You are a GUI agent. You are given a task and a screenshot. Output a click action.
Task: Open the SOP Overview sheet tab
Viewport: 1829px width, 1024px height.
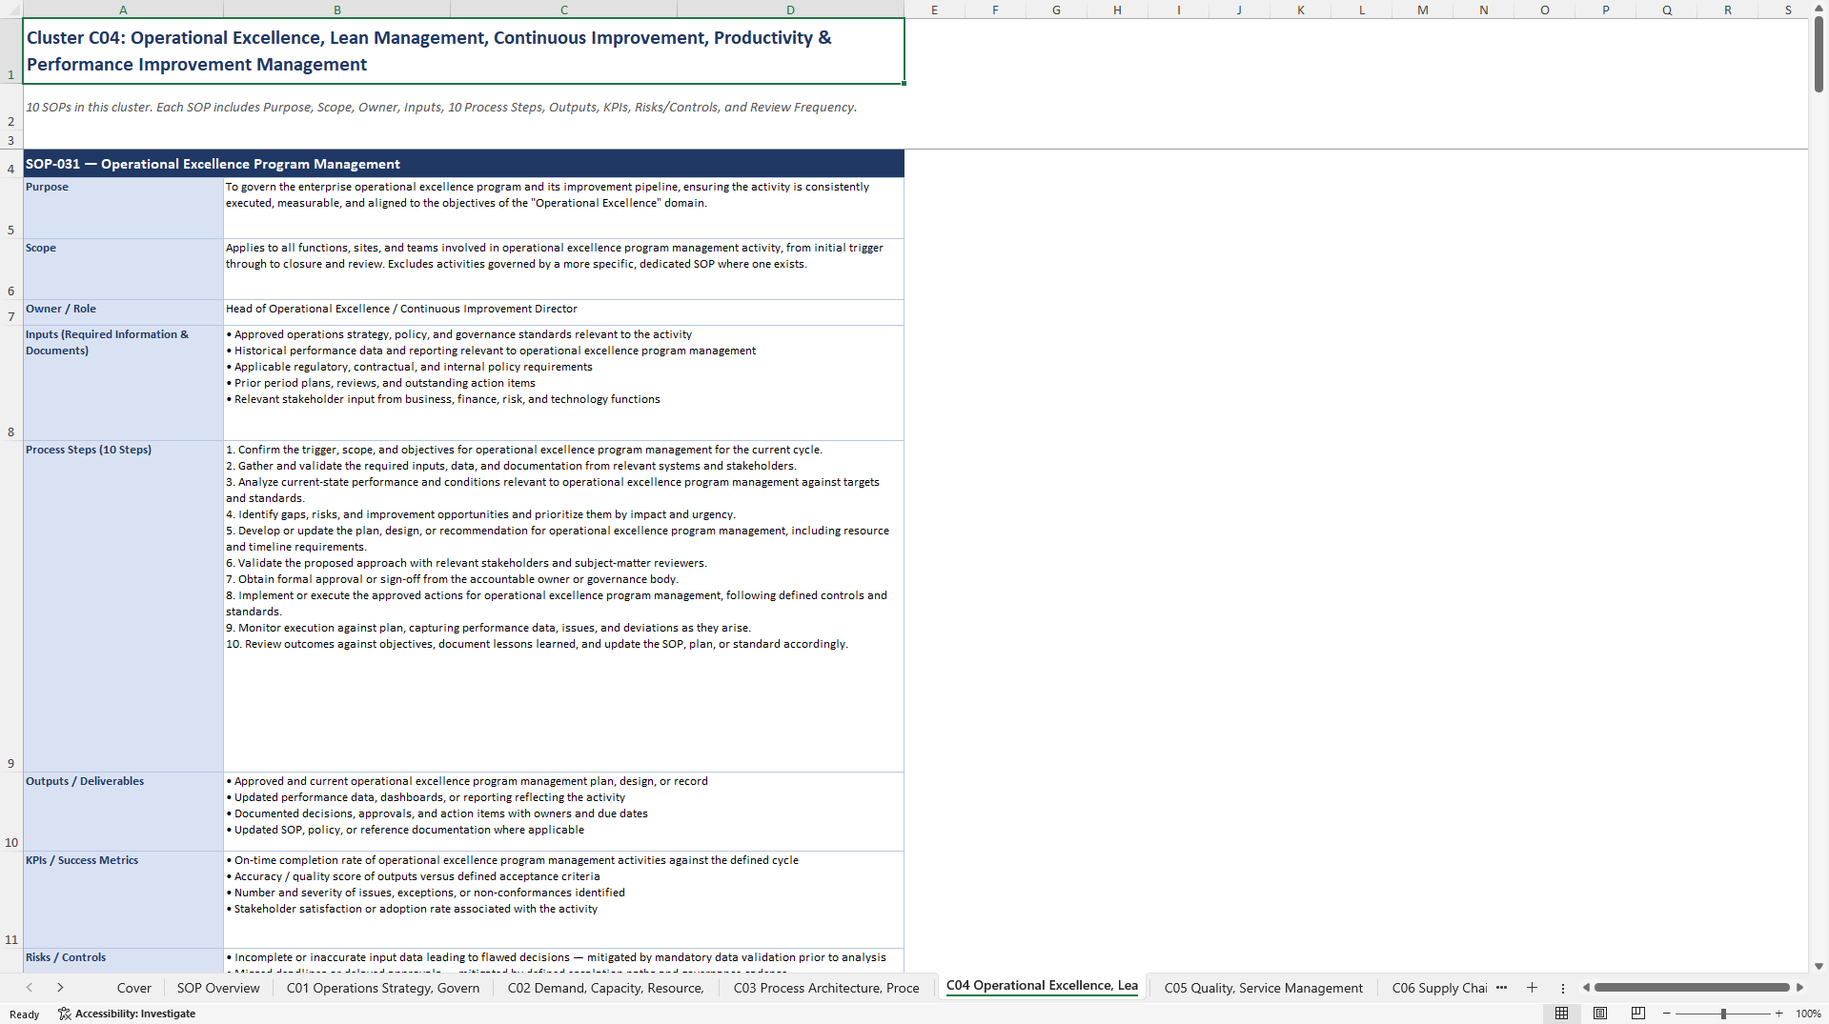[218, 988]
